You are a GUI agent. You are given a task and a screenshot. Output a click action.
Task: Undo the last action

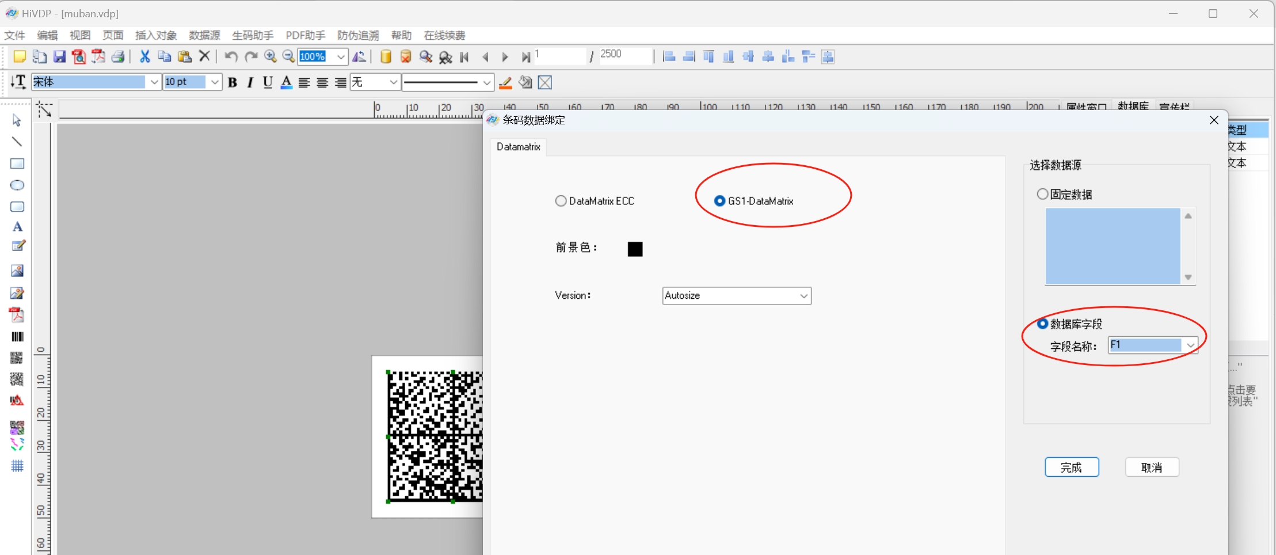(231, 56)
